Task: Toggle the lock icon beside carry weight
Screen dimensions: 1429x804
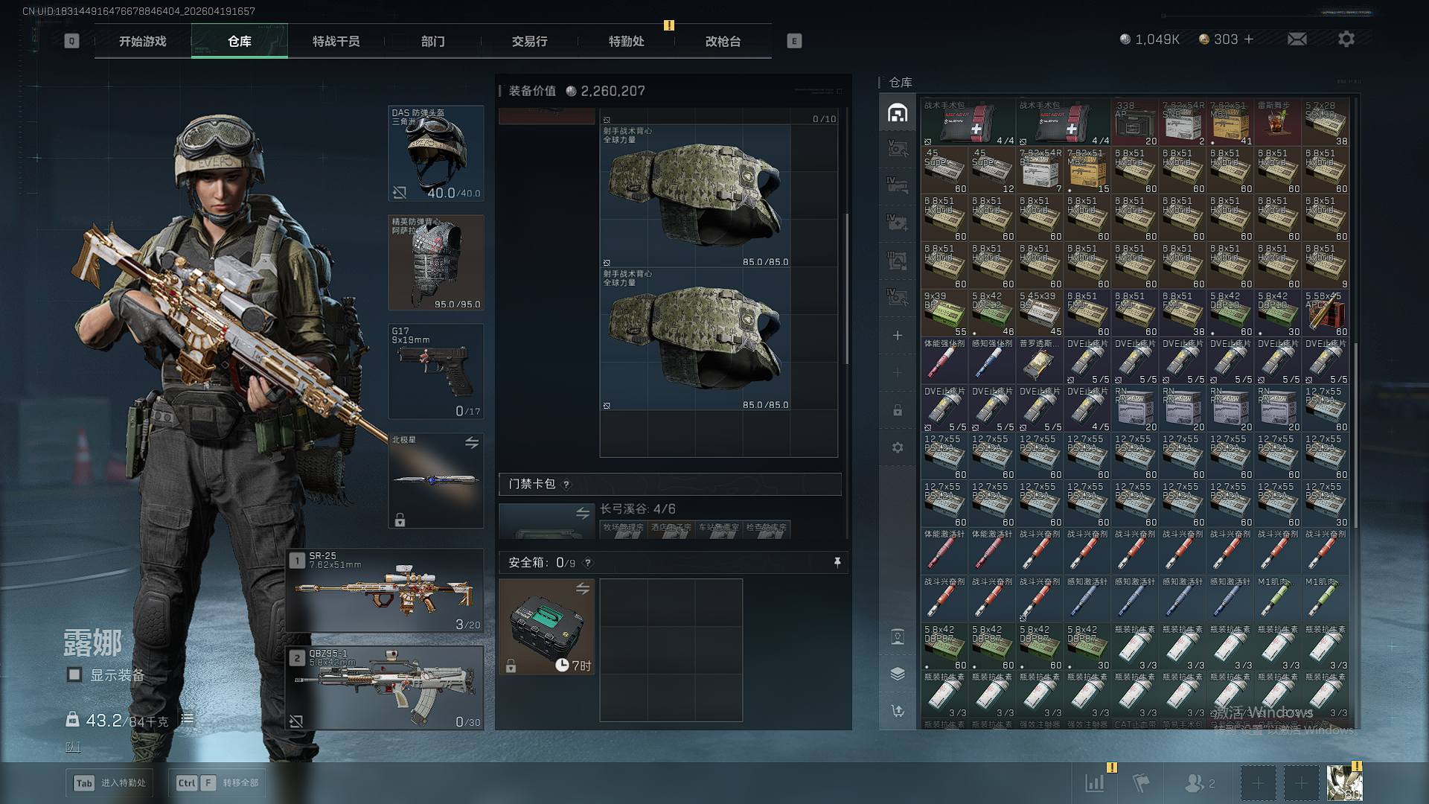Action: pos(72,719)
